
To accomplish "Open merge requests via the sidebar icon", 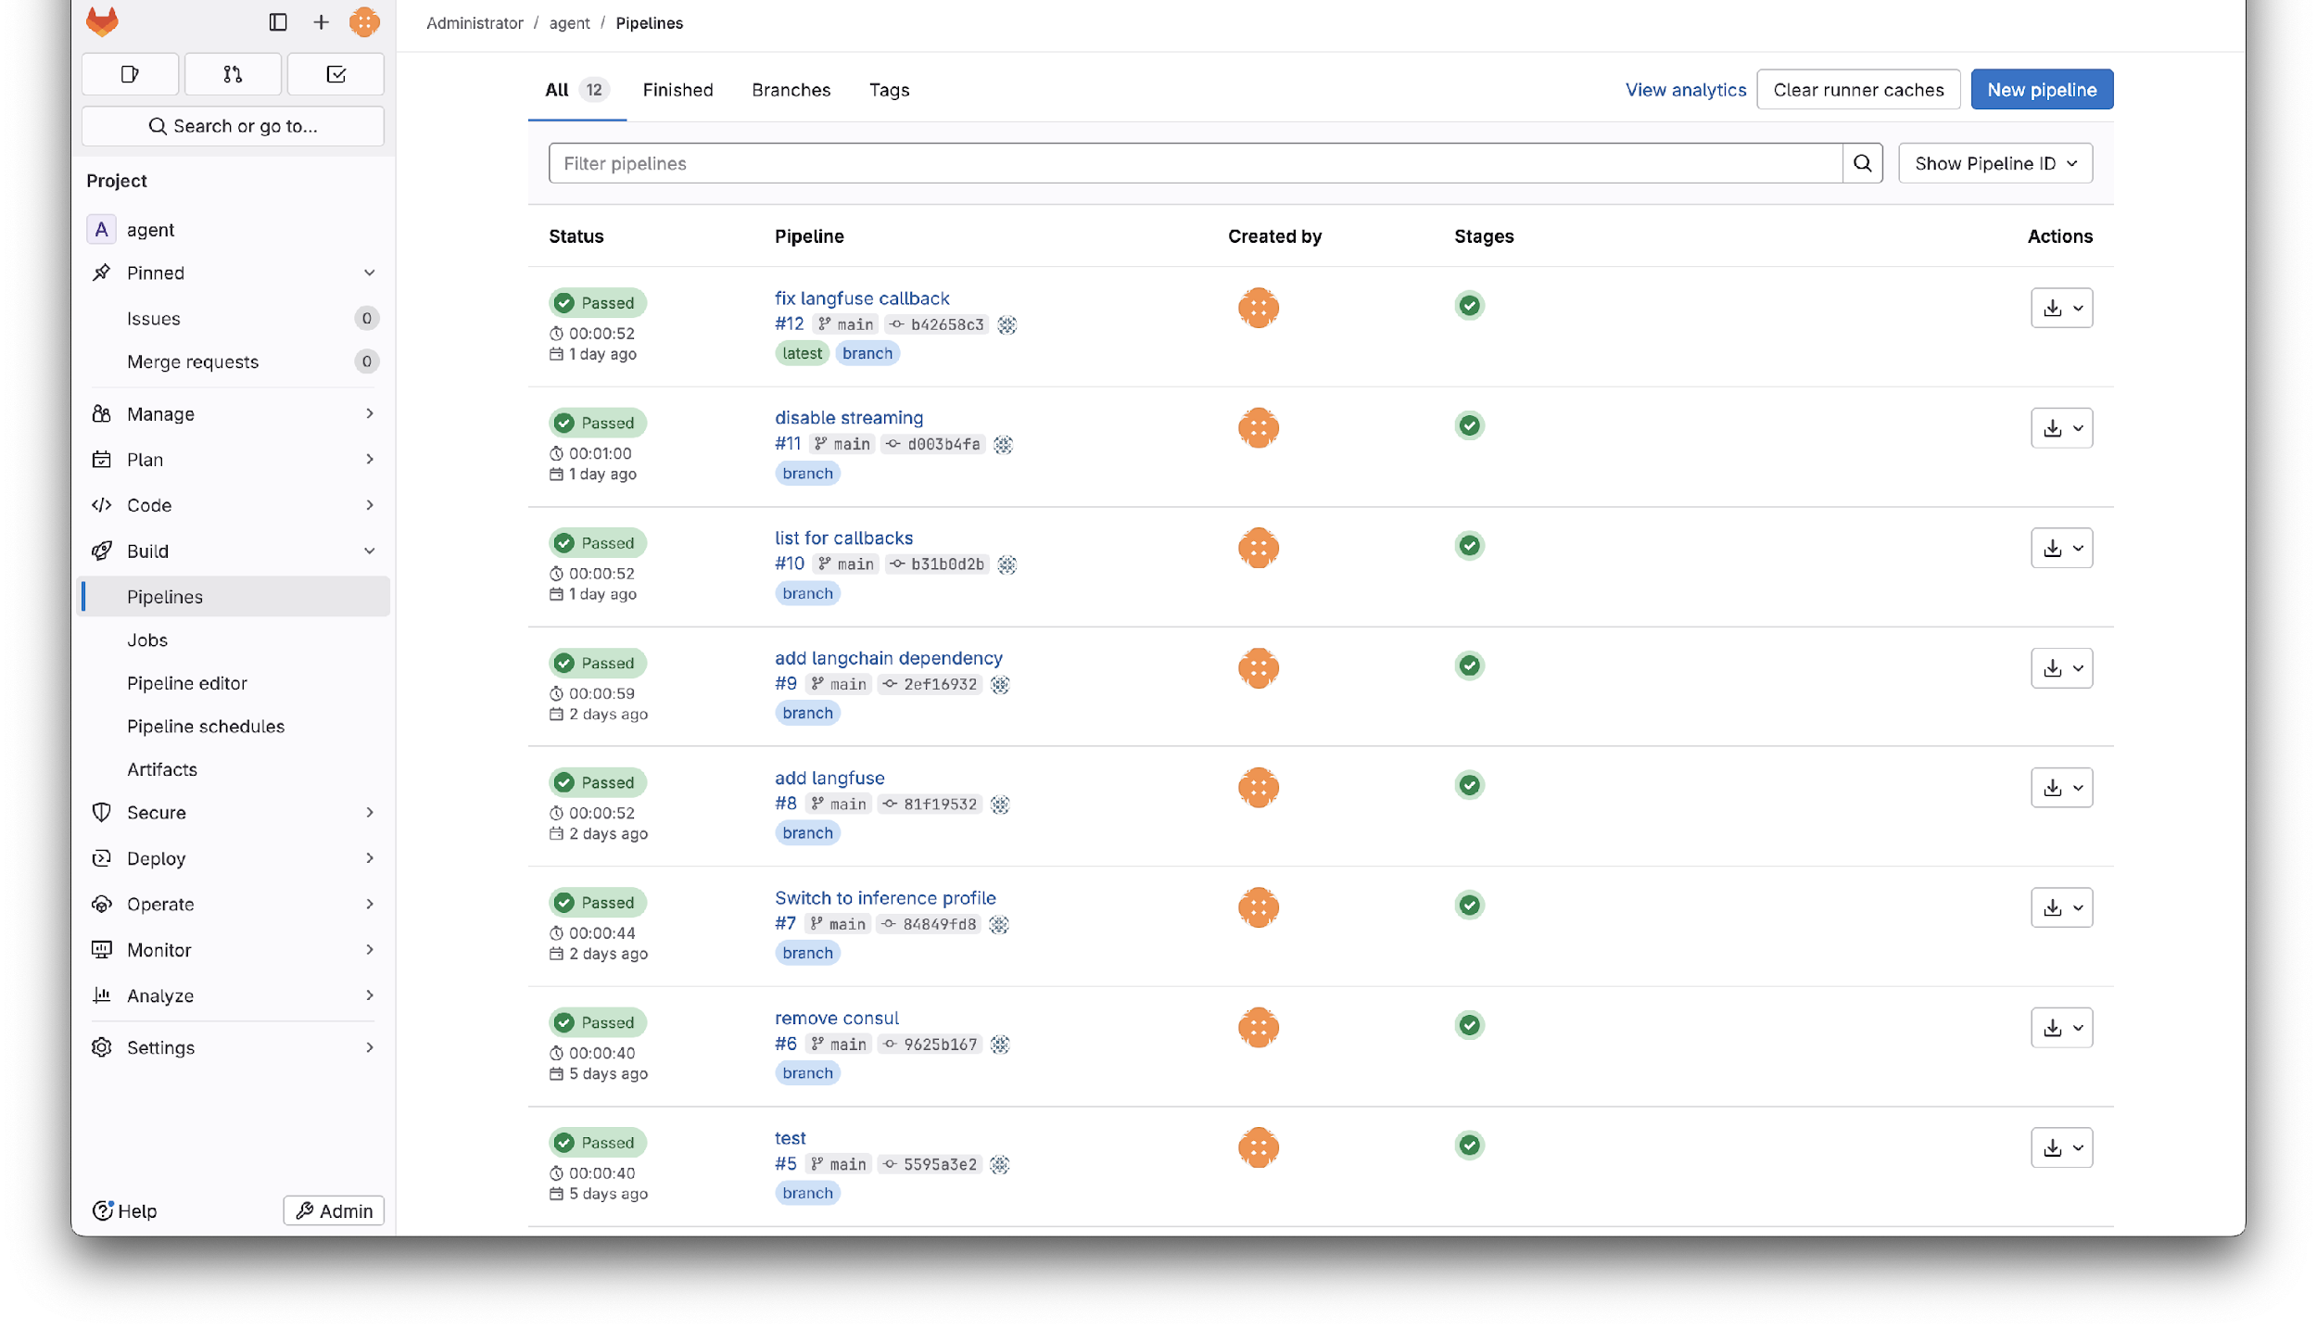I will pyautogui.click(x=232, y=73).
